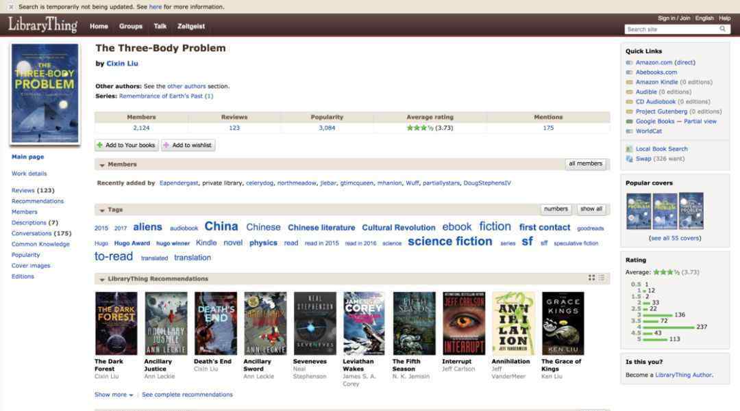
Task: Click the green plus icon on Add to Your books
Action: (x=99, y=146)
